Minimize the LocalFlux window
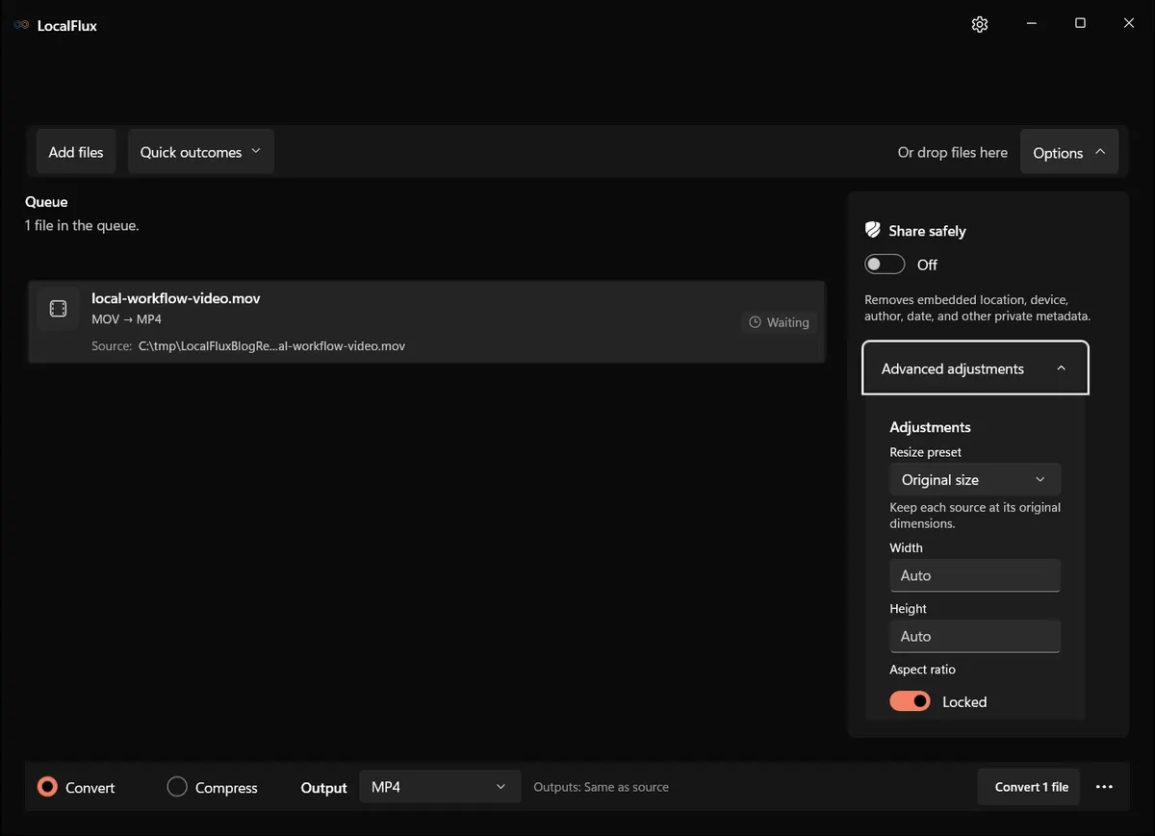This screenshot has width=1155, height=836. click(1031, 24)
